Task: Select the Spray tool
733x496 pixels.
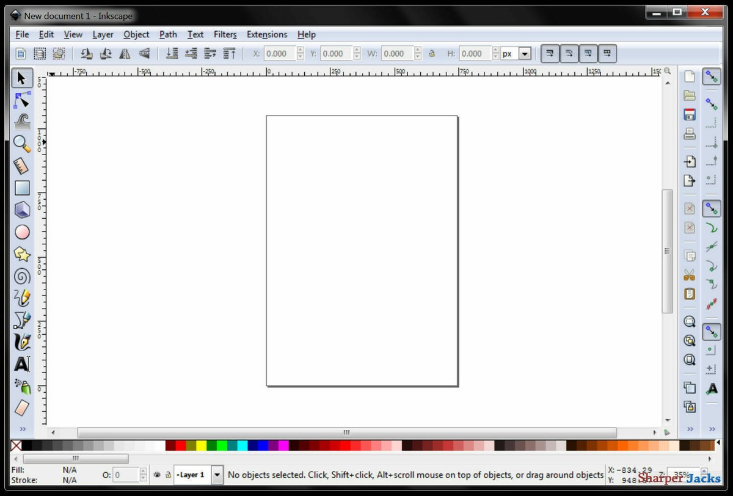Action: pyautogui.click(x=22, y=386)
